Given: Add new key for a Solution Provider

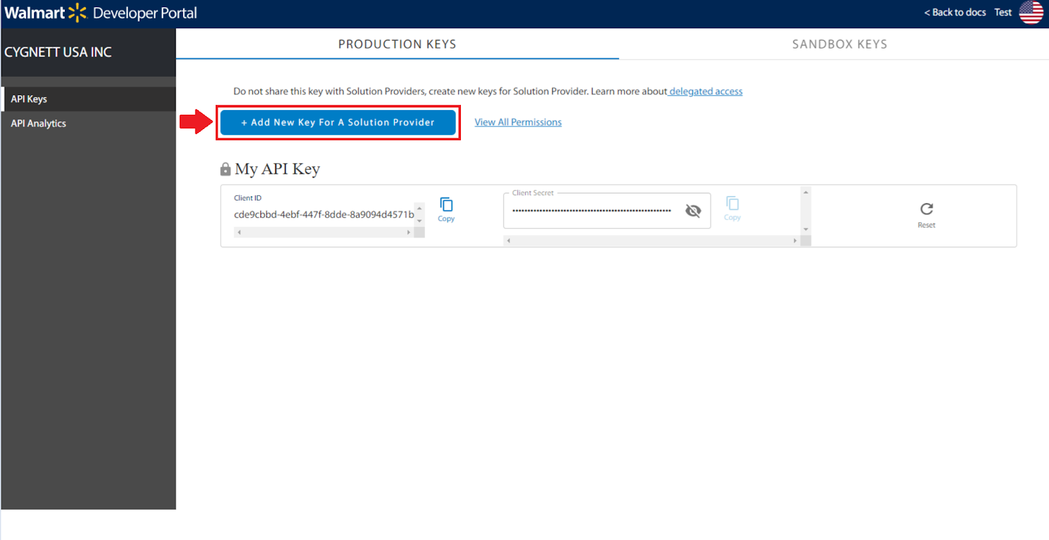Looking at the screenshot, I should coord(338,123).
